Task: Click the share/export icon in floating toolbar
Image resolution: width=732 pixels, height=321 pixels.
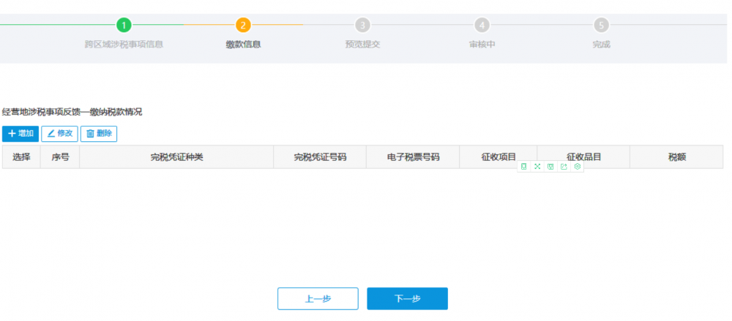Action: (564, 167)
